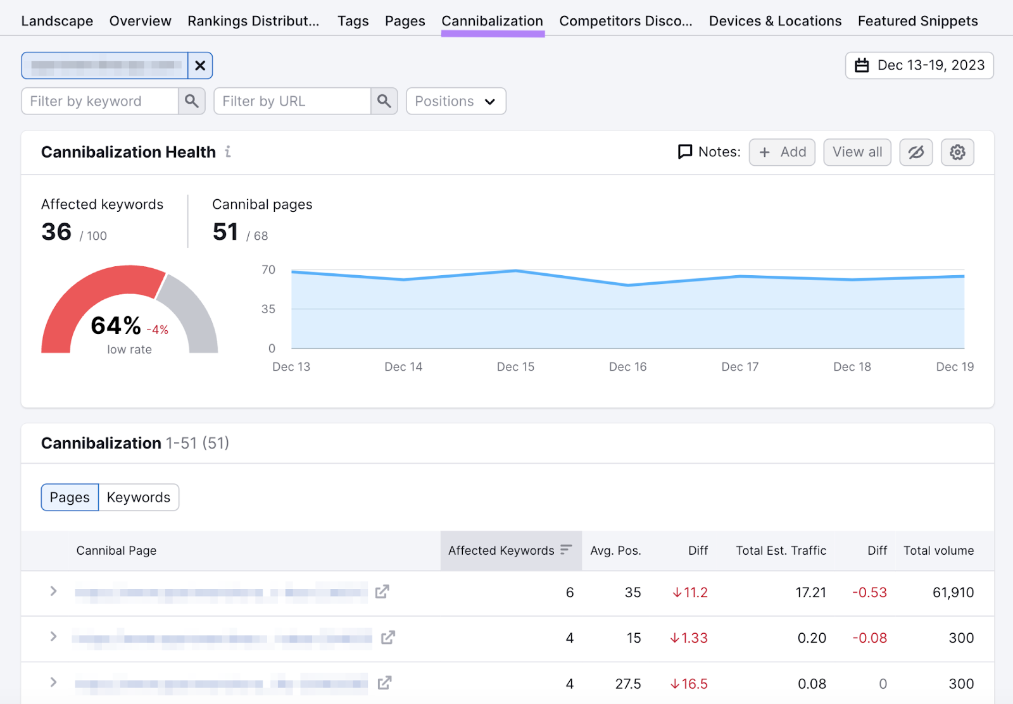Screen dimensions: 1013x704
Task: Switch to the Keywords view toggle
Action: (139, 497)
